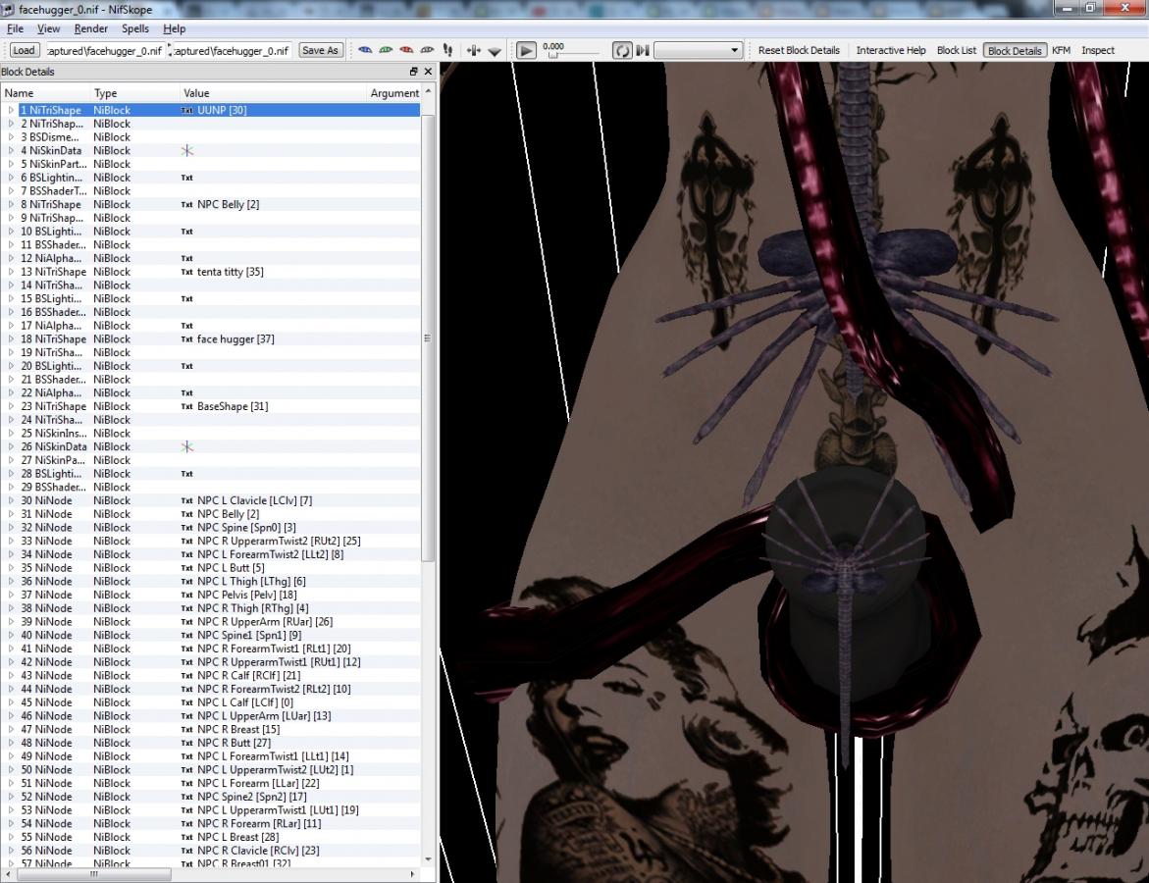1149x883 pixels.
Task: Click the Txt icon beside BaseShape [31]
Action: click(x=186, y=406)
